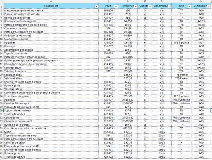Click page cell '371'
The height and width of the screenshot is (160, 212).
(x=108, y=71)
